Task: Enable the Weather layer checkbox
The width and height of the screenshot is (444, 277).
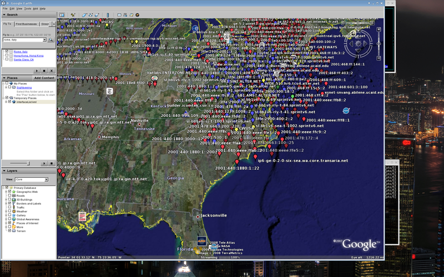Action: click(9, 211)
